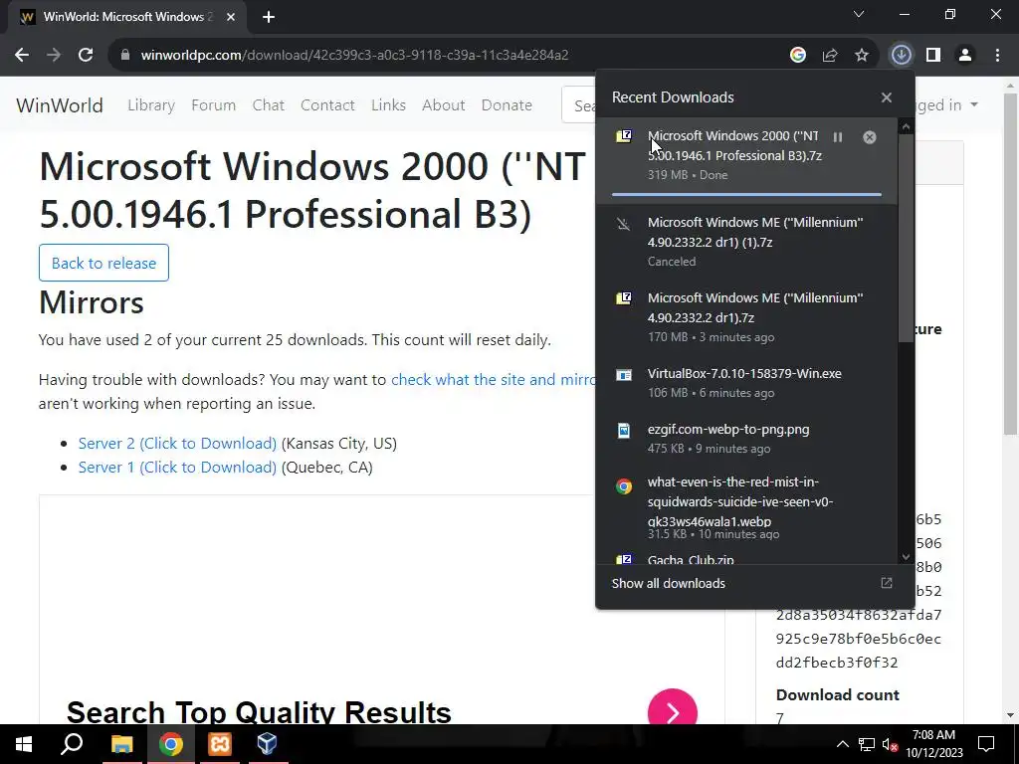Click the open-in-new-tab icon by Show all downloads
The width and height of the screenshot is (1019, 764).
887,583
